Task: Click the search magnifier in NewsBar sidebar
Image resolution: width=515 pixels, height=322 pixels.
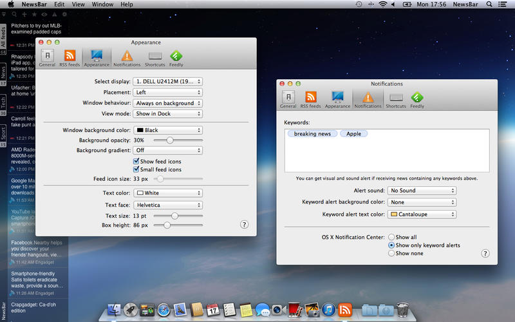Action: pyautogui.click(x=14, y=14)
